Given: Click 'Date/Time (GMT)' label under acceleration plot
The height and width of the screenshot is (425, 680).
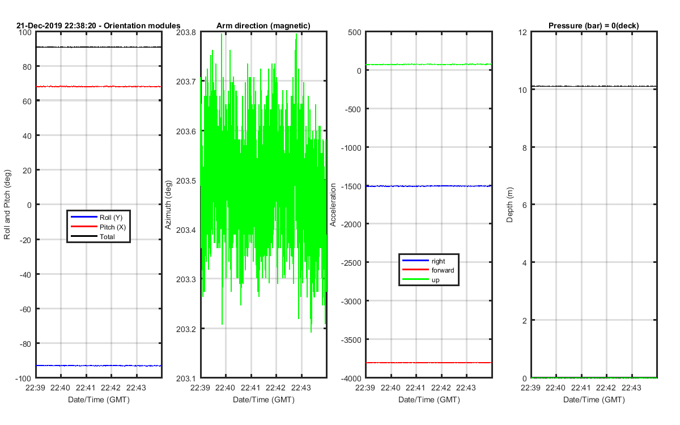Looking at the screenshot, I should 428,400.
